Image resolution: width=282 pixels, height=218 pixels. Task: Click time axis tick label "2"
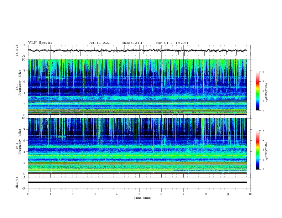point(73,194)
